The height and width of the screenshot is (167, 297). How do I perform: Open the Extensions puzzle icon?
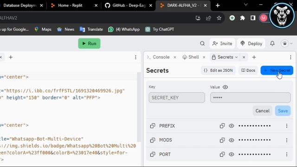point(242,18)
